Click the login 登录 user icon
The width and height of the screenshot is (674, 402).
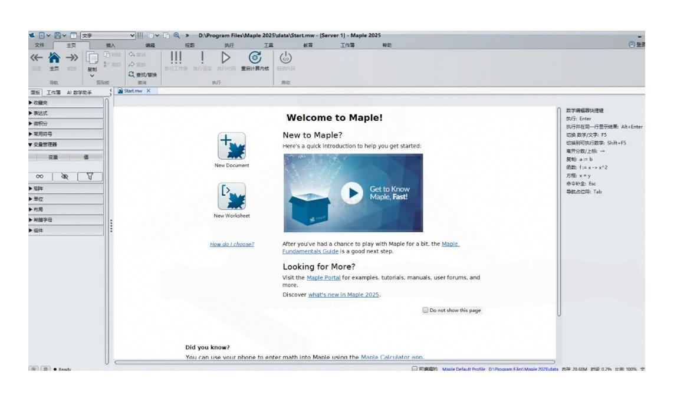tap(632, 45)
